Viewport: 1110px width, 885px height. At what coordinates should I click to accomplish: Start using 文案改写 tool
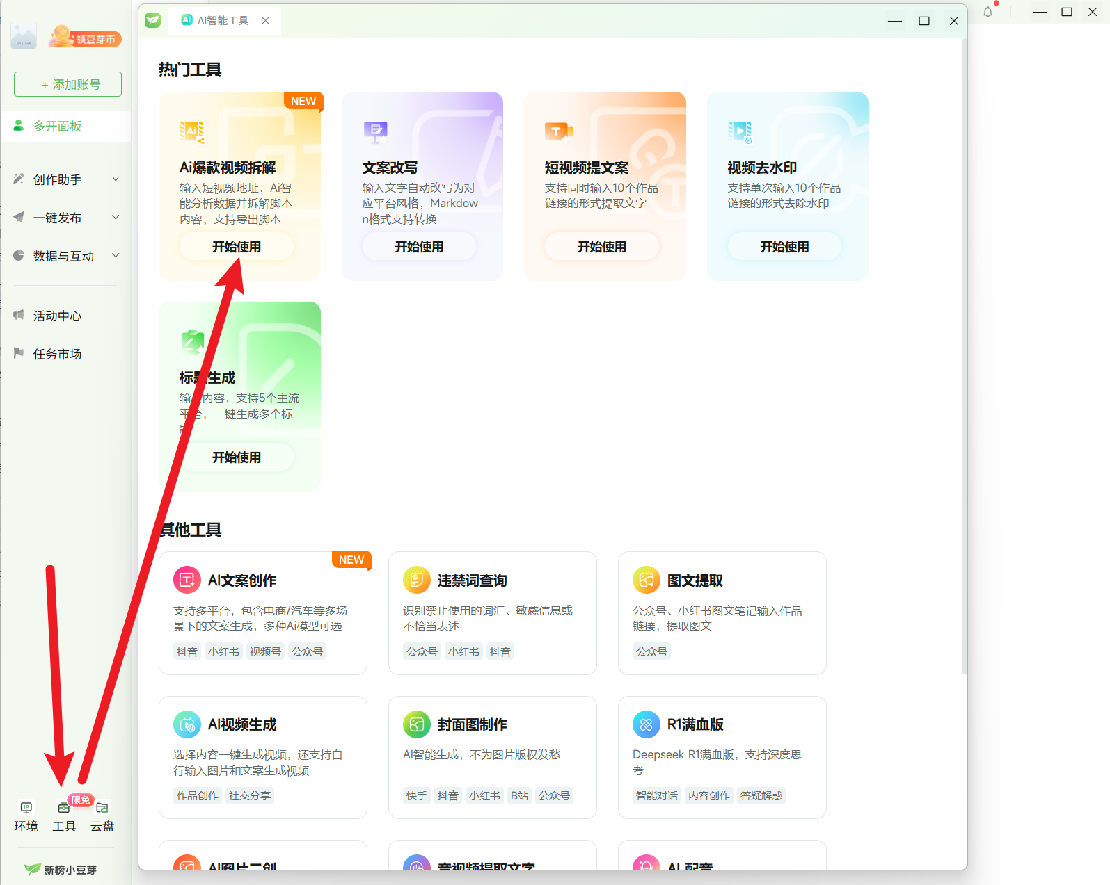click(419, 247)
